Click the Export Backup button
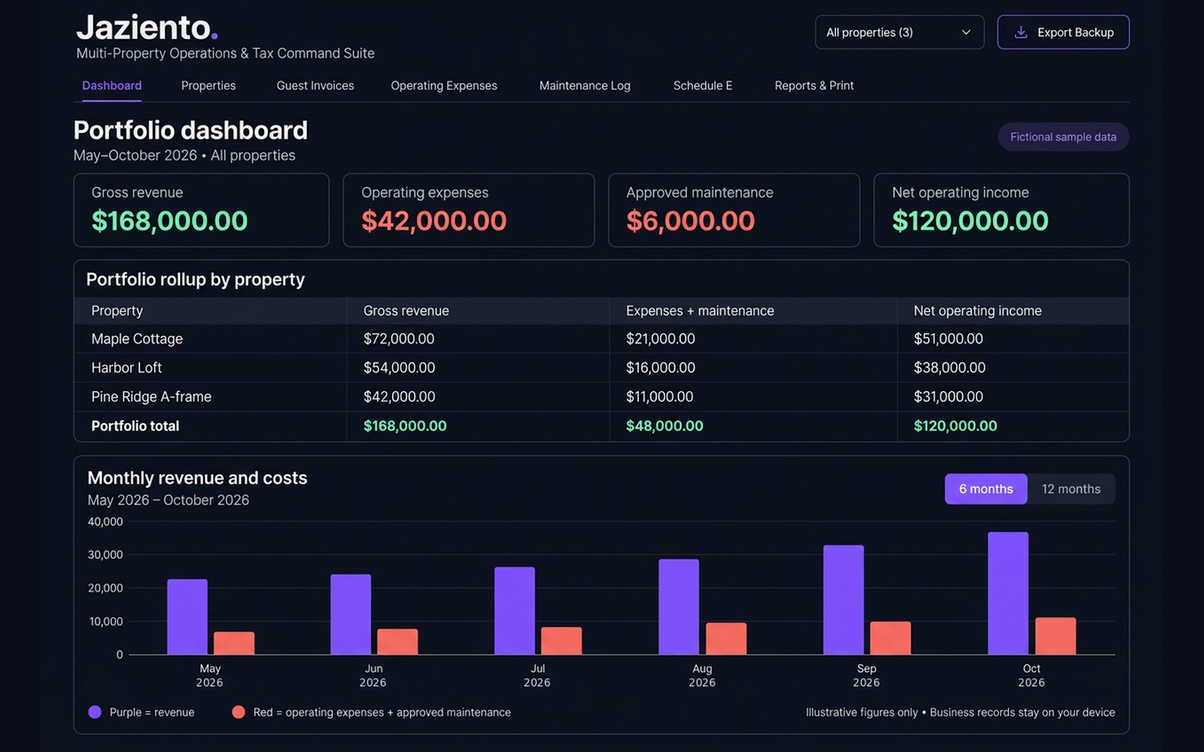 (1063, 32)
